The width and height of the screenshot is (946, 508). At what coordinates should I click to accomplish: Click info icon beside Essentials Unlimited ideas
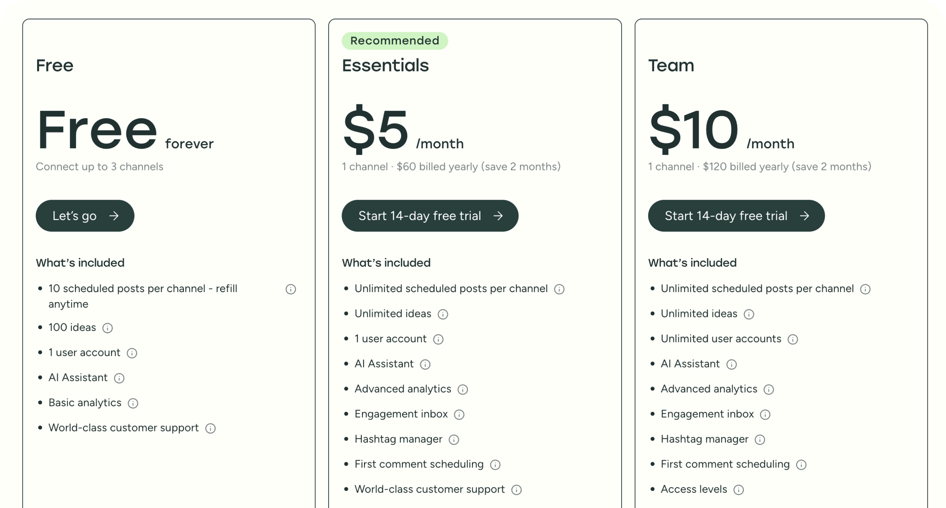click(x=443, y=314)
